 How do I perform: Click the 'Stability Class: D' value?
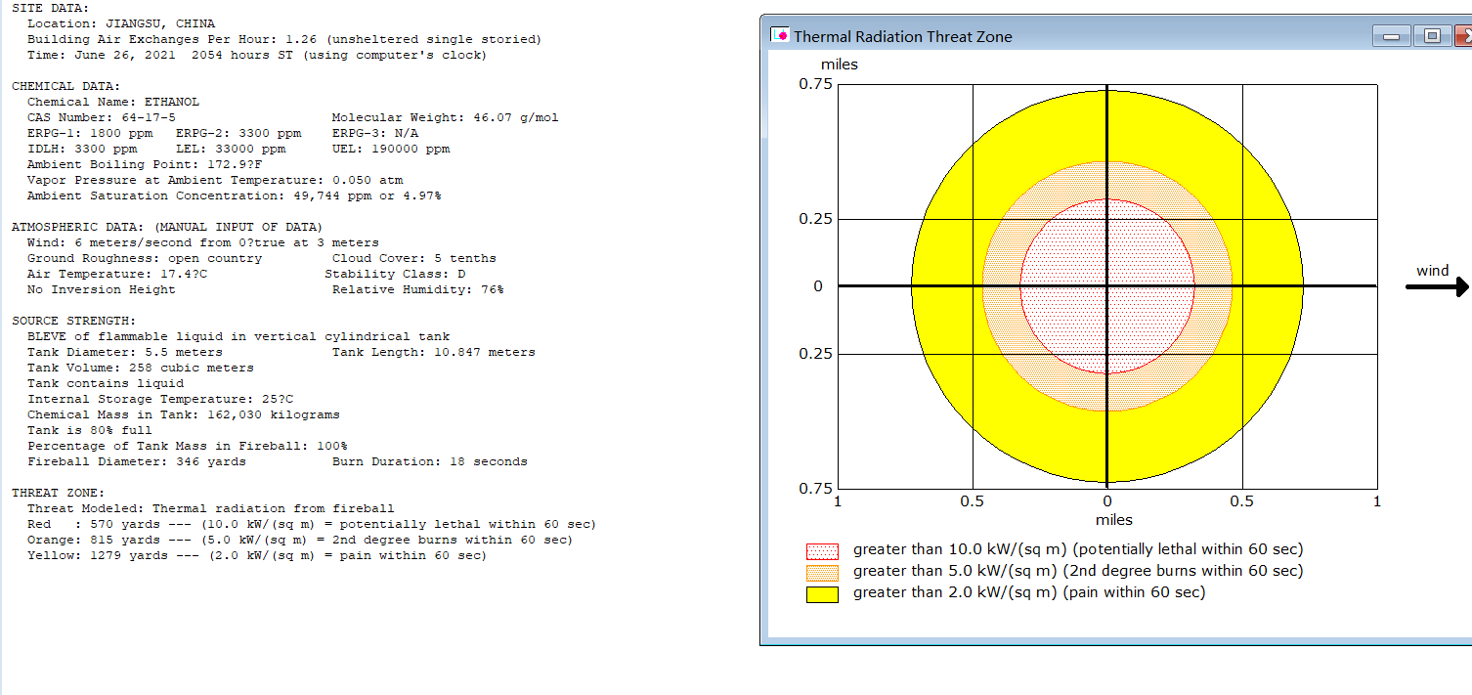[x=395, y=274]
